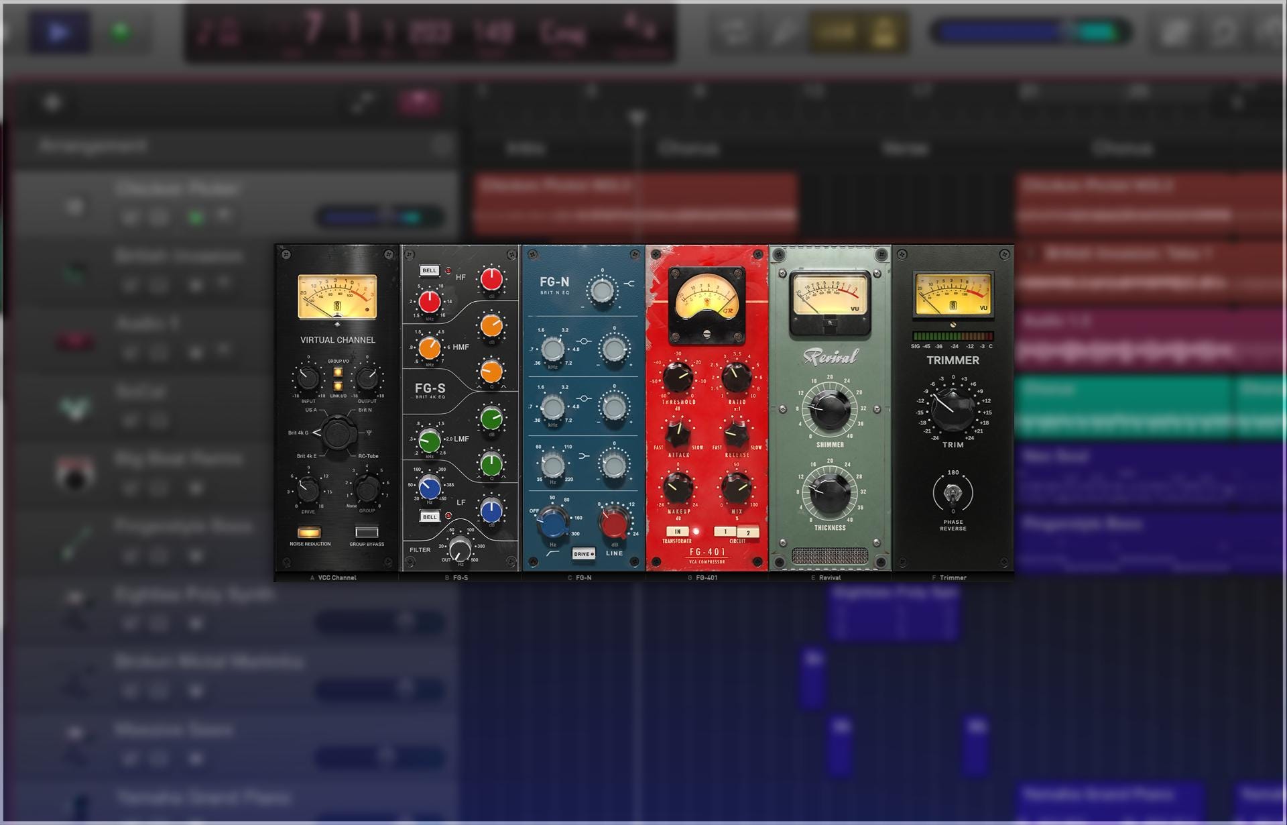Click the red LINE knob on FG-N
This screenshot has height=825, width=1287.
614,522
